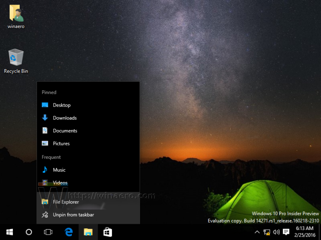Open the Windows Store taskbar icon
Viewport: 321px width, 240px height.
(107, 232)
